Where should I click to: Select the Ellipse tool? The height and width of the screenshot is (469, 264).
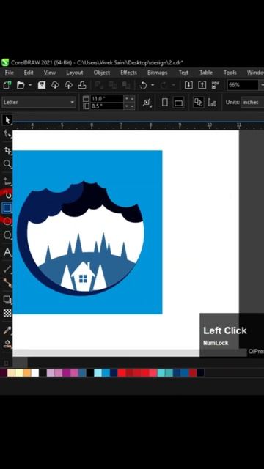(x=7, y=221)
